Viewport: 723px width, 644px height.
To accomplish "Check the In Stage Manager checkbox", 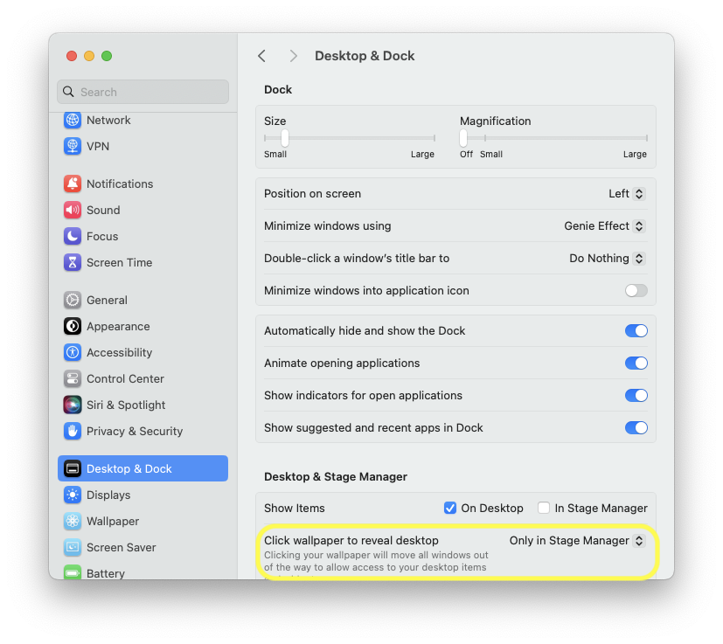I will click(x=544, y=508).
